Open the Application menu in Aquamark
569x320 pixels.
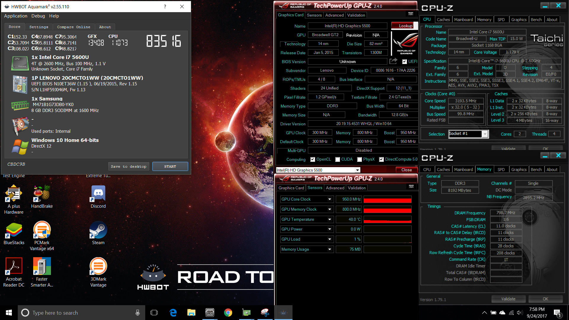coord(16,16)
